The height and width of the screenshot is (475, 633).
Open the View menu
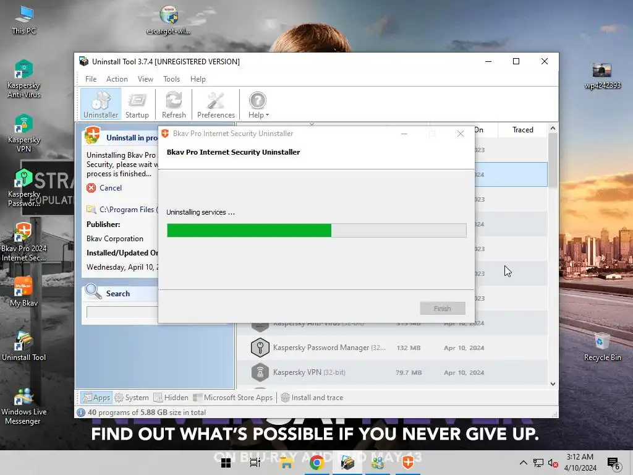(x=145, y=79)
